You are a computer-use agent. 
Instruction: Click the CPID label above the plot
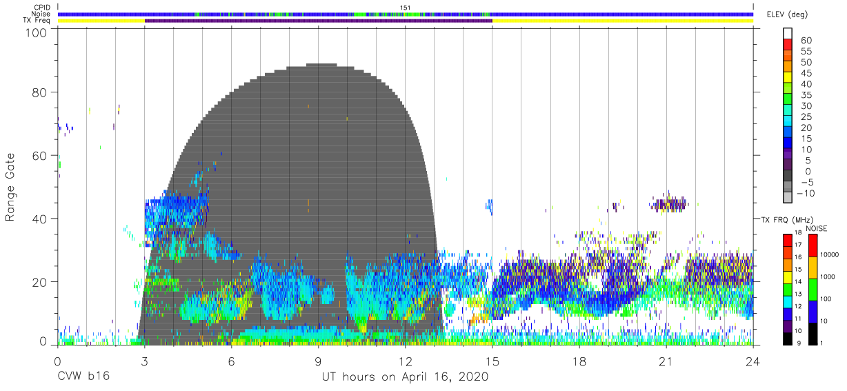[x=41, y=8]
